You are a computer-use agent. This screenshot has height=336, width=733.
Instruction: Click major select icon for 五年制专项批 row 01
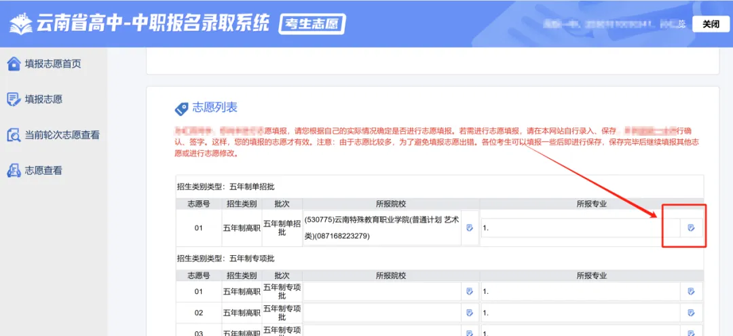[692, 292]
